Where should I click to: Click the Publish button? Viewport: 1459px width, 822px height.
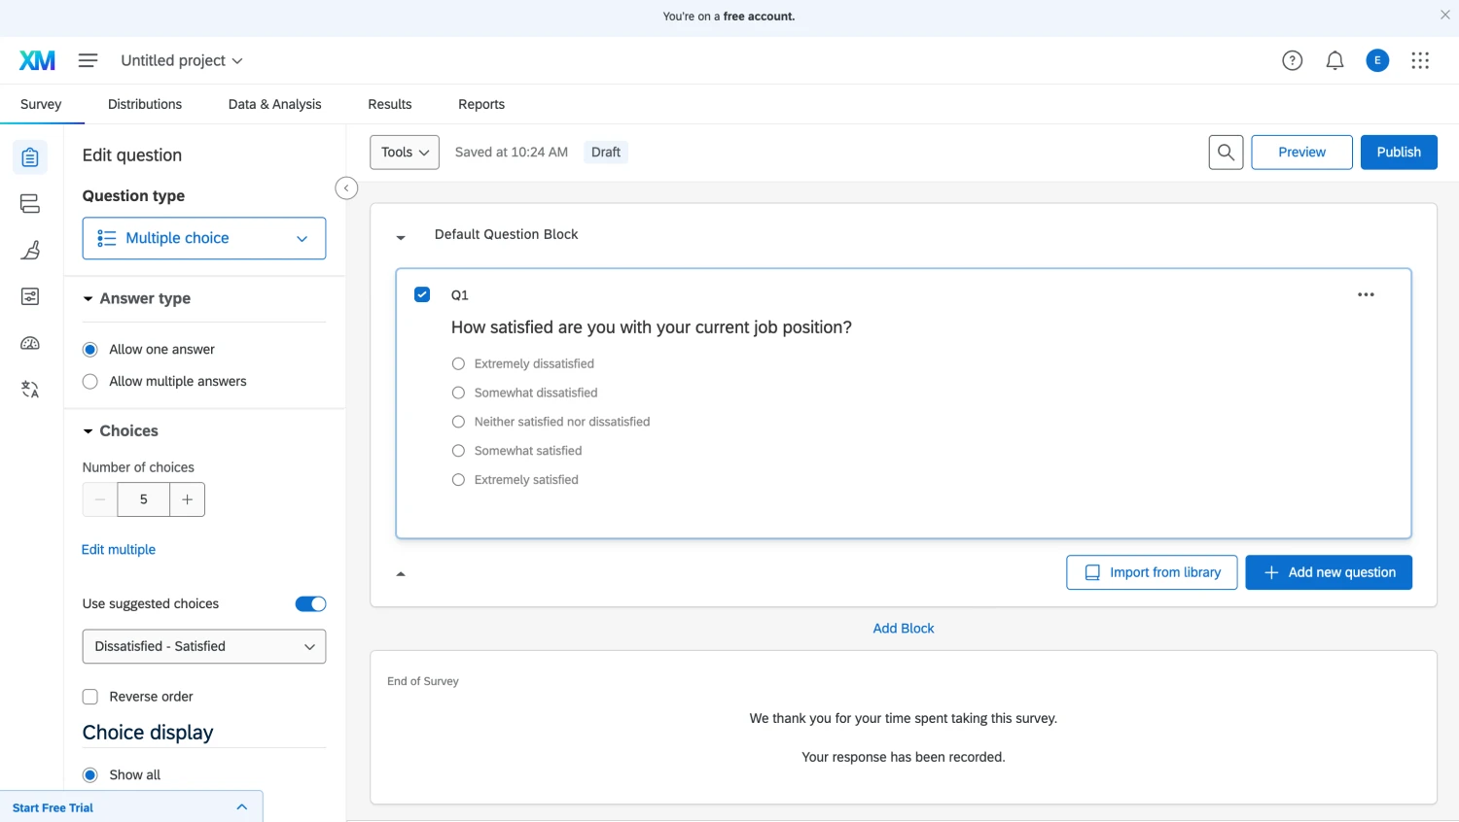[x=1398, y=153]
